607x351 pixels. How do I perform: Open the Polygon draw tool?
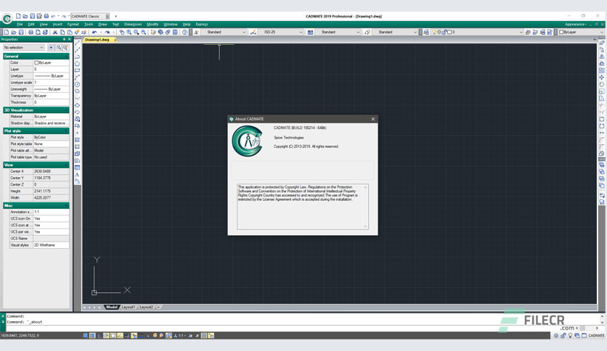pos(78,63)
